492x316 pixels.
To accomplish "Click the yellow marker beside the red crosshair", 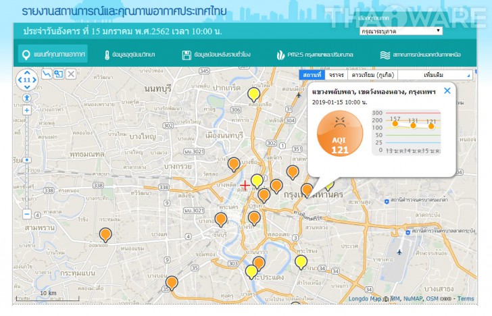I will tap(257, 180).
